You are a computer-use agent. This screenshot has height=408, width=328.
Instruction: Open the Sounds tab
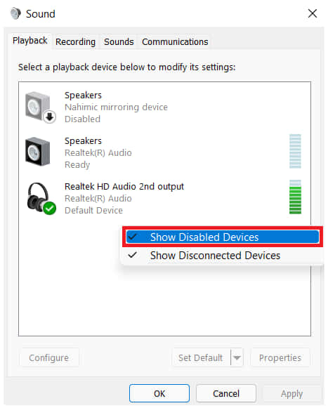pos(119,42)
